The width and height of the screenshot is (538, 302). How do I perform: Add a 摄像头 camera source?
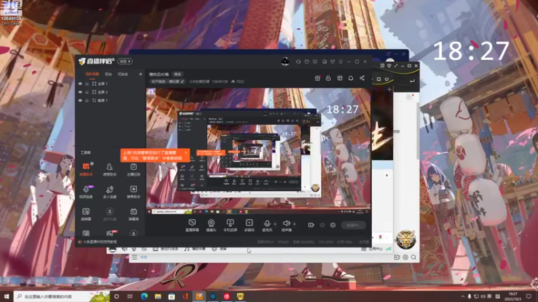[x=211, y=225]
